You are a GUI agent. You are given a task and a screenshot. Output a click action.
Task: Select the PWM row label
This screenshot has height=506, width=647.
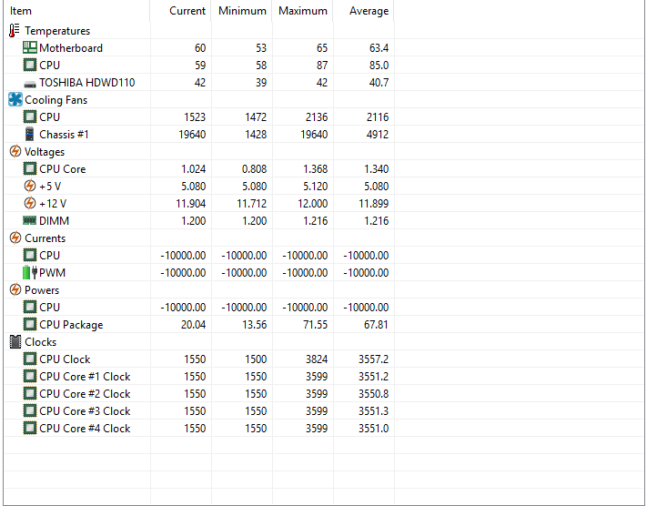click(x=53, y=273)
